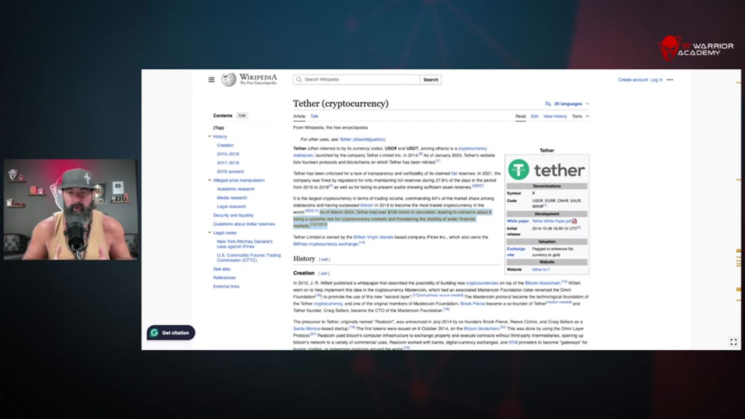Click inside the Search Wikipedia field

pos(356,80)
